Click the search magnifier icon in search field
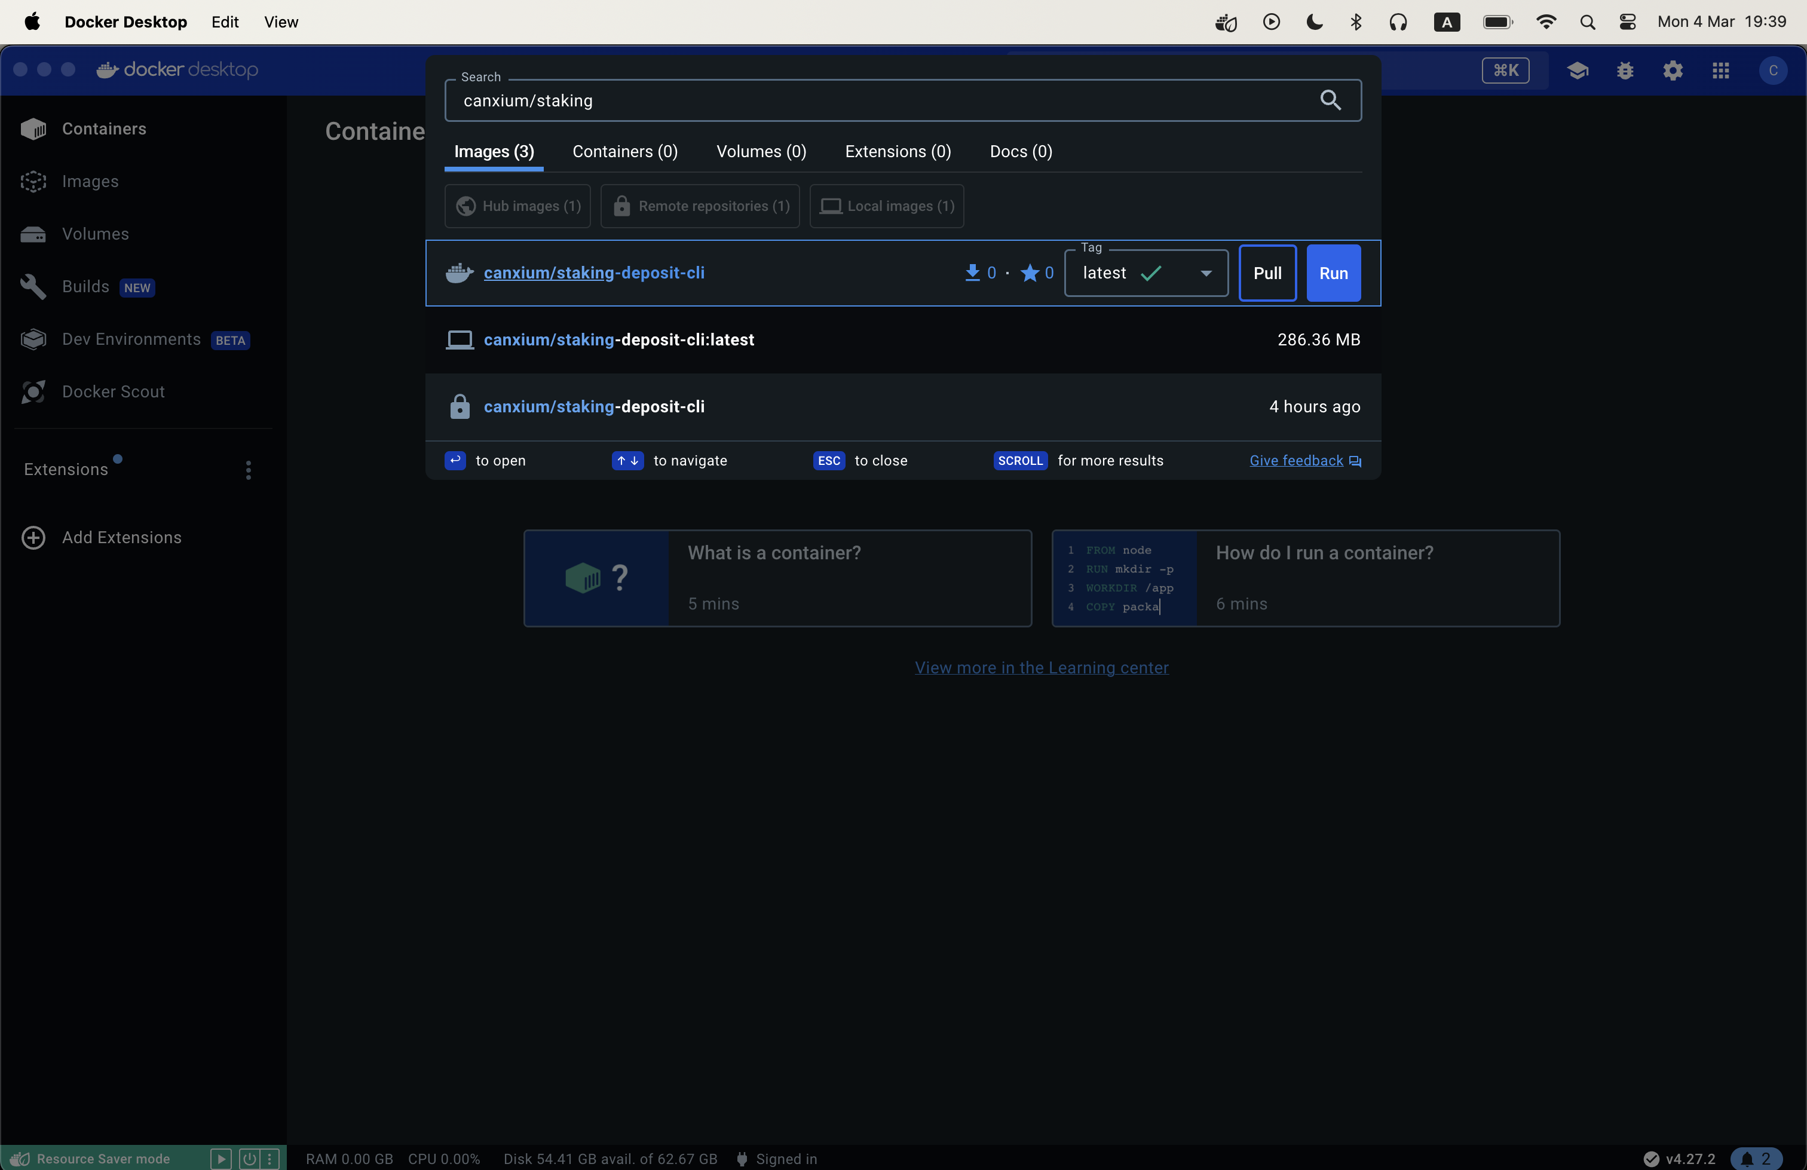The image size is (1807, 1170). [x=1330, y=100]
